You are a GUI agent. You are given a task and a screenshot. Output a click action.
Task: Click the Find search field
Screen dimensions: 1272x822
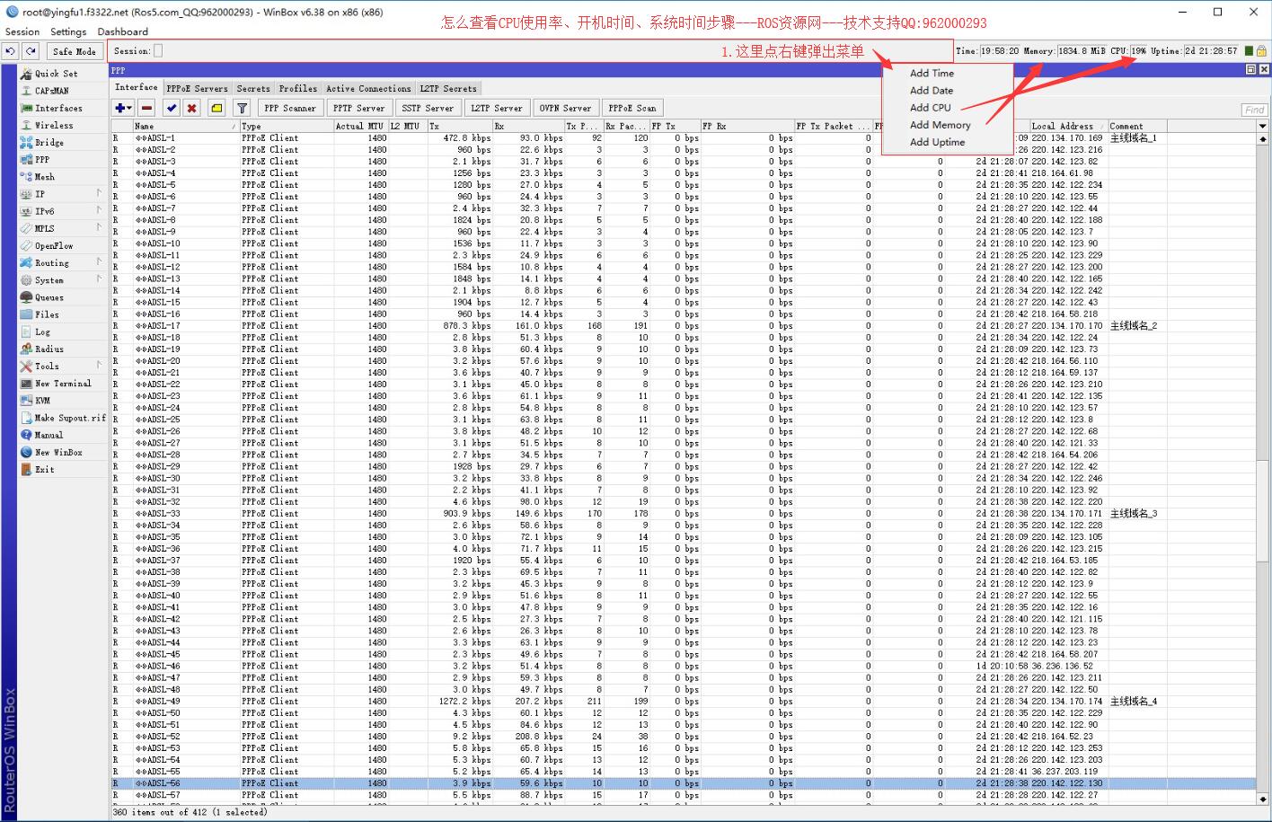click(x=1255, y=110)
